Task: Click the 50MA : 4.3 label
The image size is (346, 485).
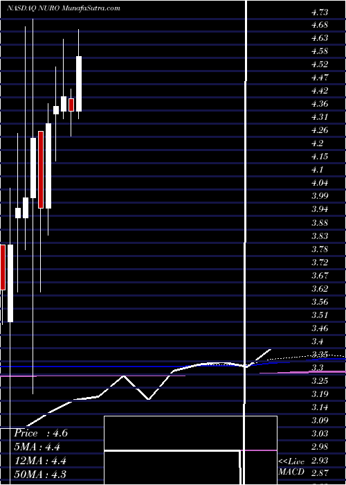Action: coord(40,474)
